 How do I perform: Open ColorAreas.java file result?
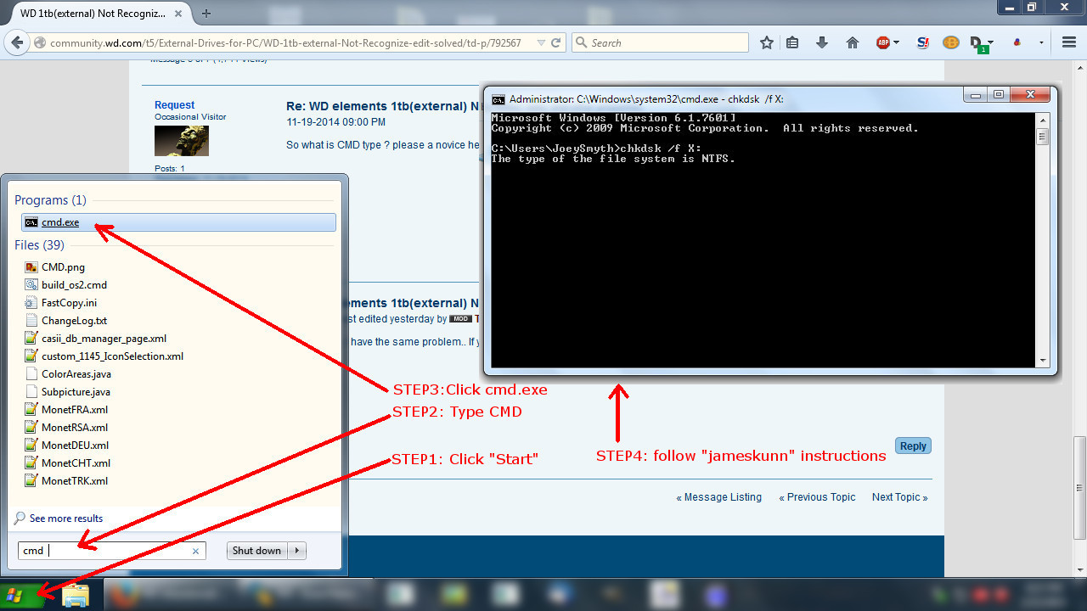pyautogui.click(x=76, y=374)
